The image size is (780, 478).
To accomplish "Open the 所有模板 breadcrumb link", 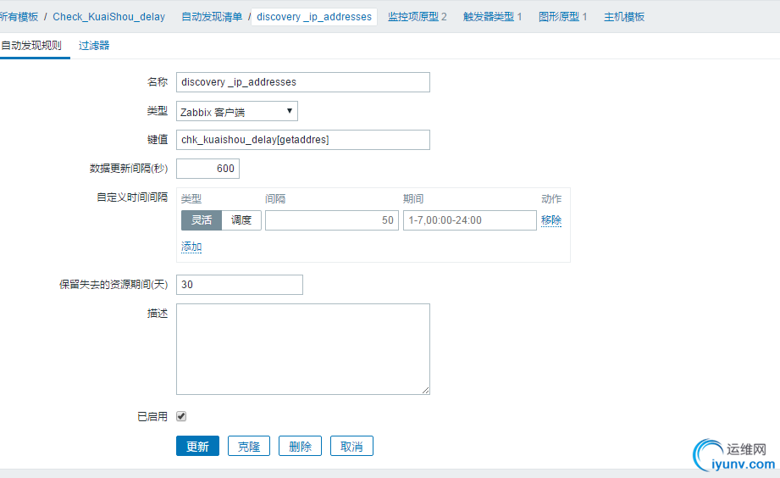I will tap(19, 17).
